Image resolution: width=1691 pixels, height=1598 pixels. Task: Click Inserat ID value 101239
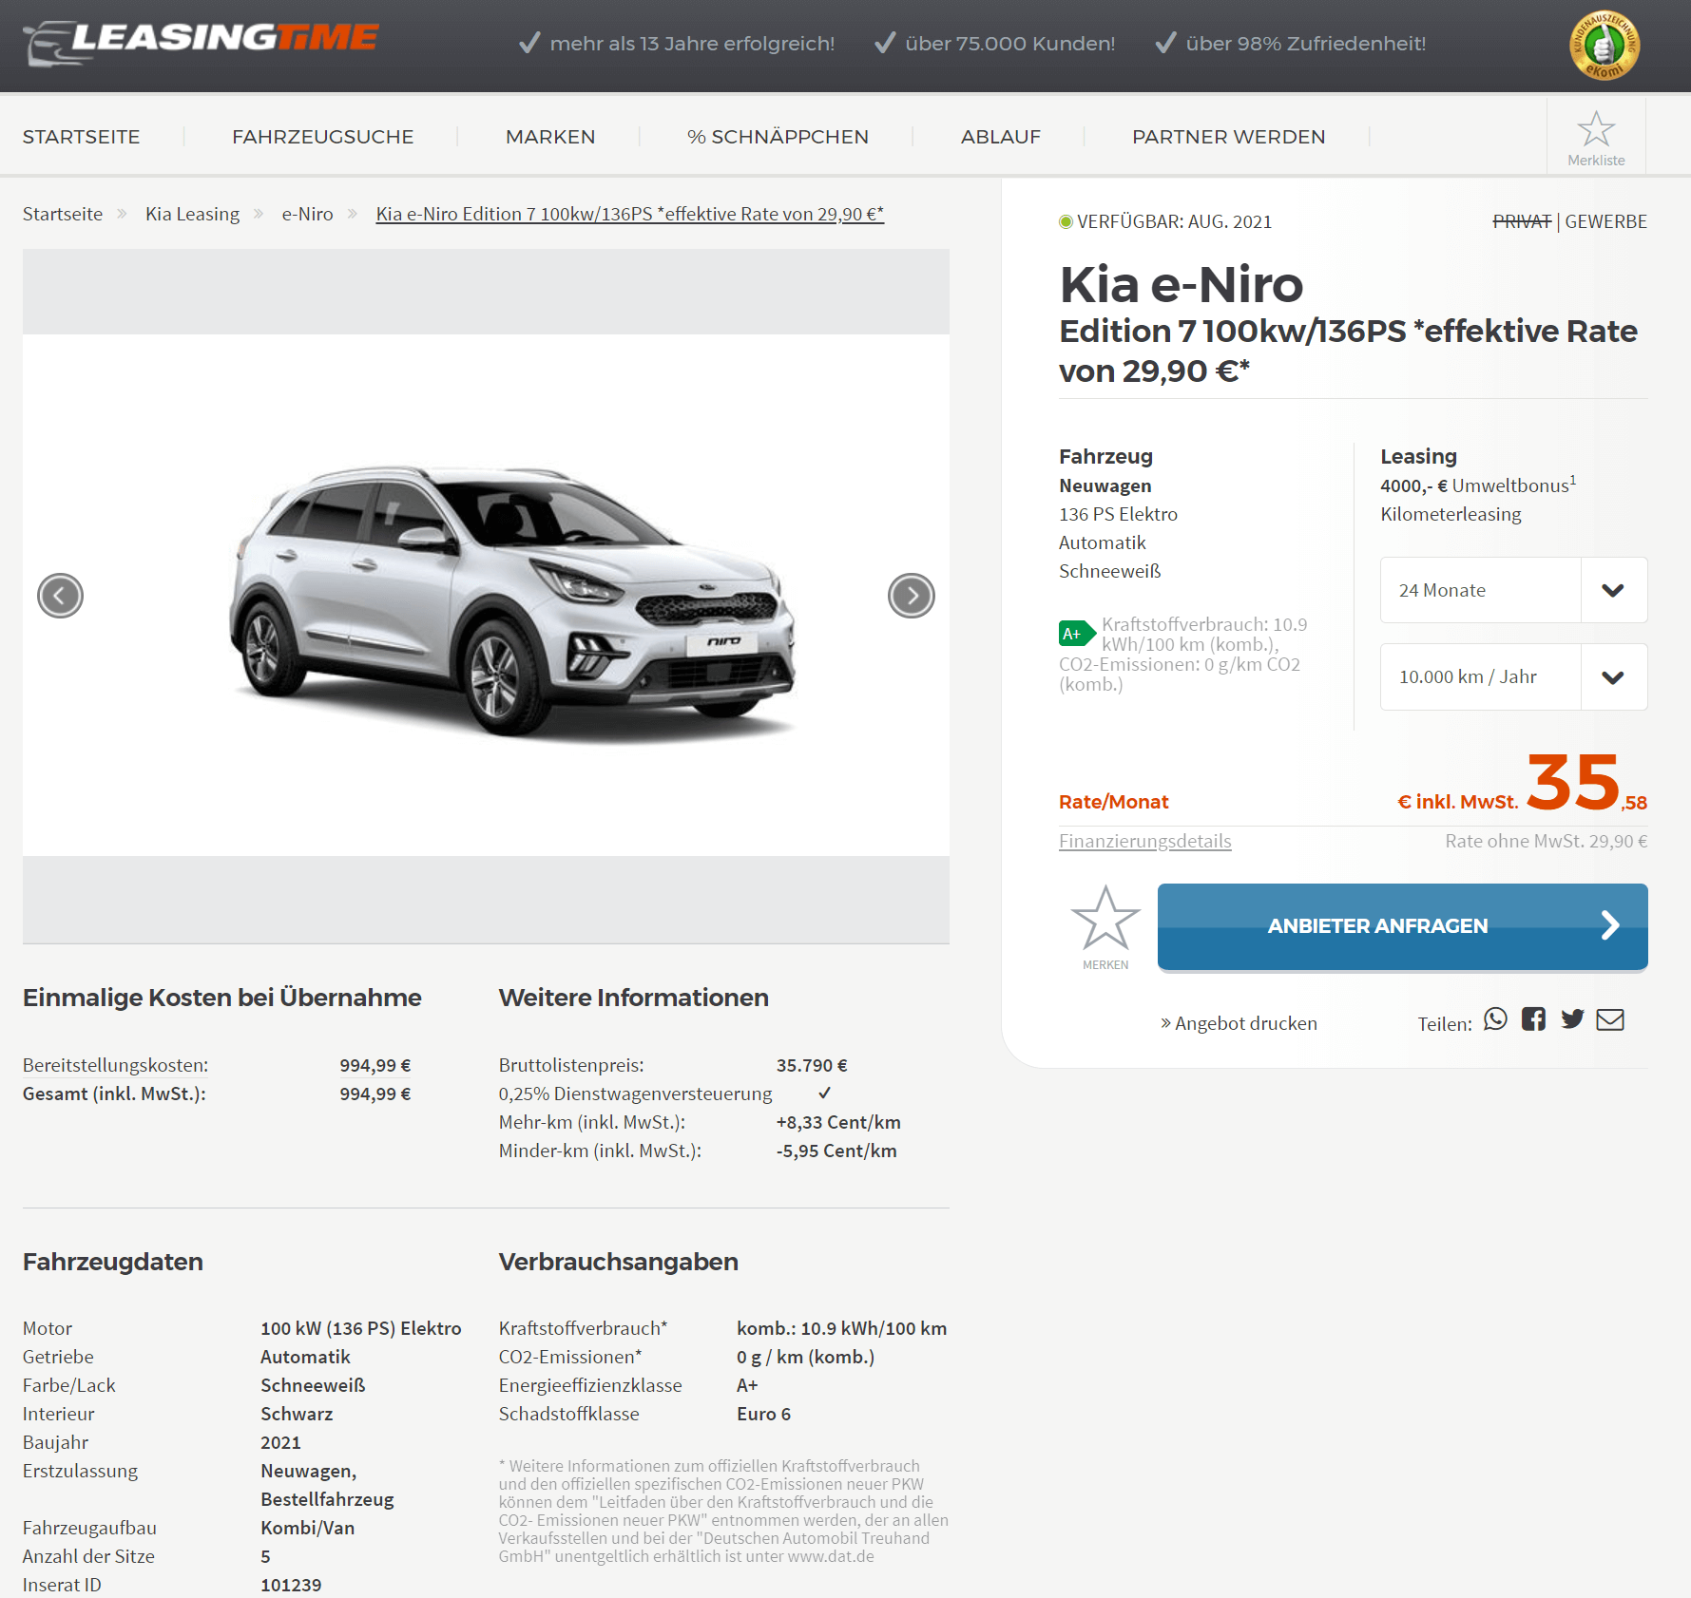coord(291,1585)
